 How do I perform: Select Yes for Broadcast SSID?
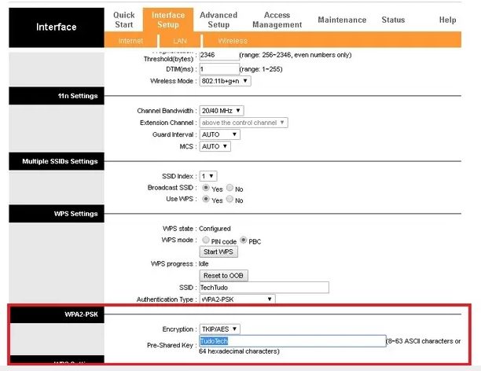coord(206,188)
